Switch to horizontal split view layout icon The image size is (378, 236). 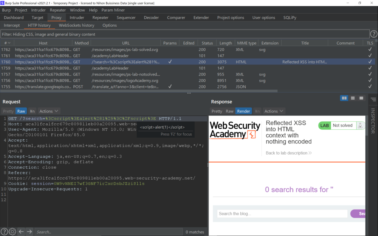(x=352, y=98)
